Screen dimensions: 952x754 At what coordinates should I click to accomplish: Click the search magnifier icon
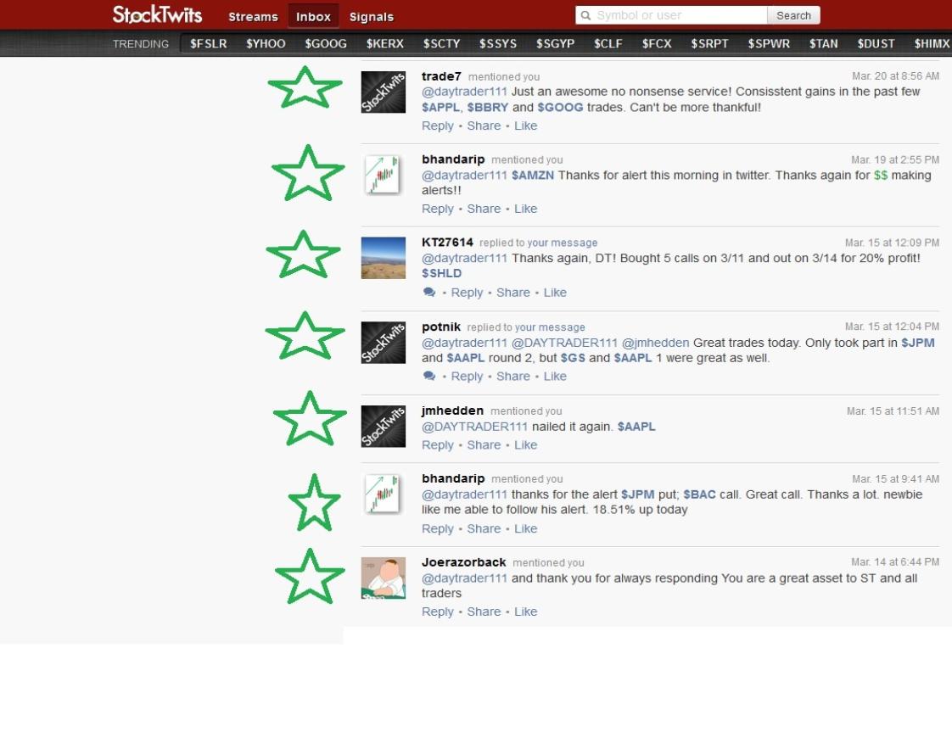(x=585, y=15)
